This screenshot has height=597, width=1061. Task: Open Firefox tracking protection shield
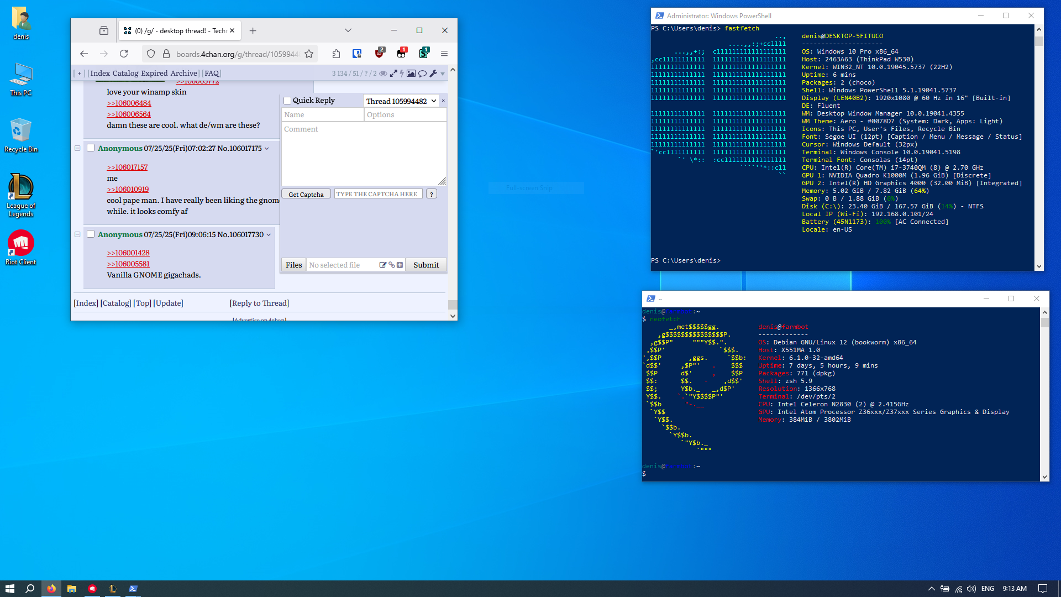[x=151, y=54]
